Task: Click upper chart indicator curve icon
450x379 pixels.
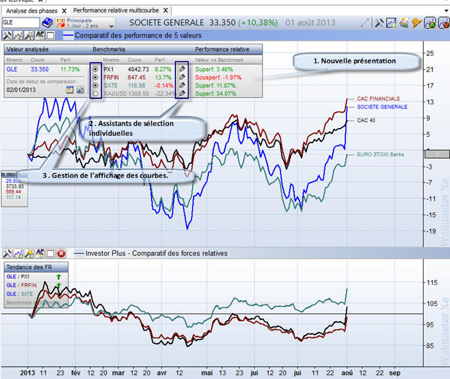Action: click(18, 36)
